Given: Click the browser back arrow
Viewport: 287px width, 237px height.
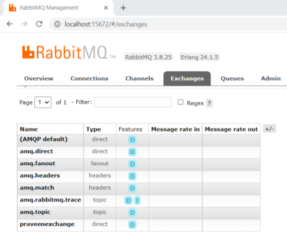Looking at the screenshot, I should (x=10, y=24).
